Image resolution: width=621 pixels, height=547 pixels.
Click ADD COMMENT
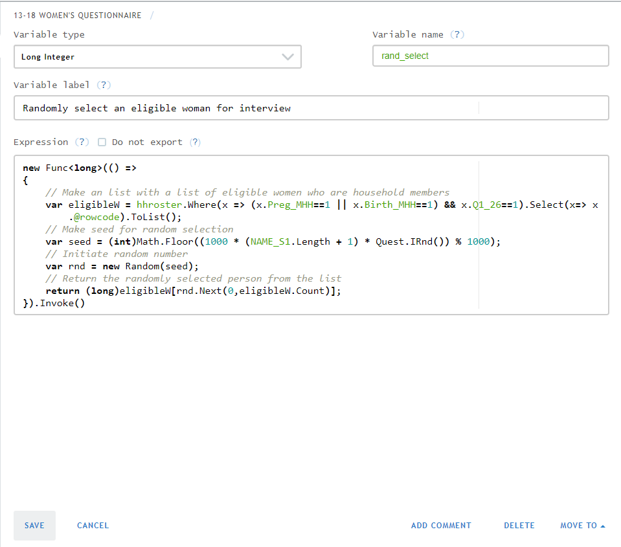coord(441,526)
